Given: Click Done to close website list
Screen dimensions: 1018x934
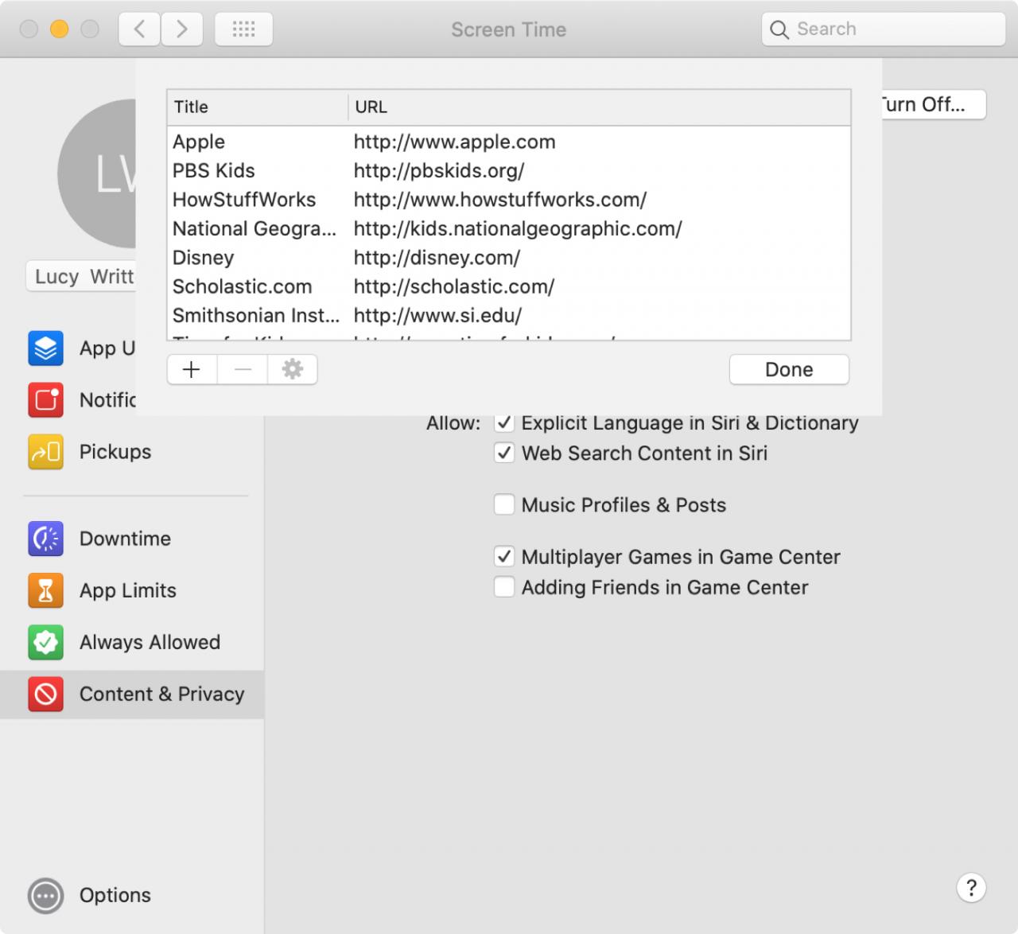Looking at the screenshot, I should (789, 369).
